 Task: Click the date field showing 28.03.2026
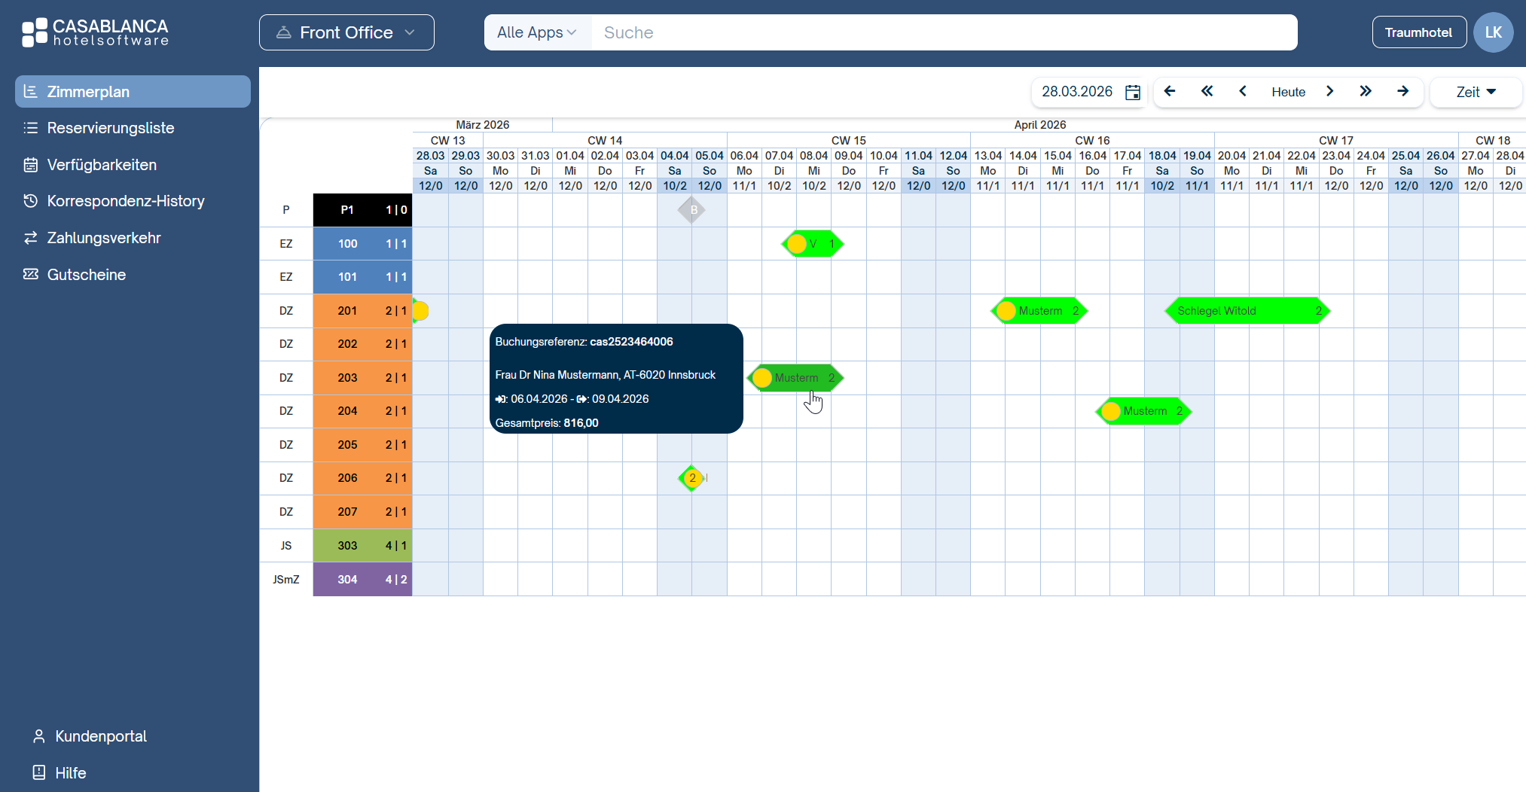(x=1077, y=92)
